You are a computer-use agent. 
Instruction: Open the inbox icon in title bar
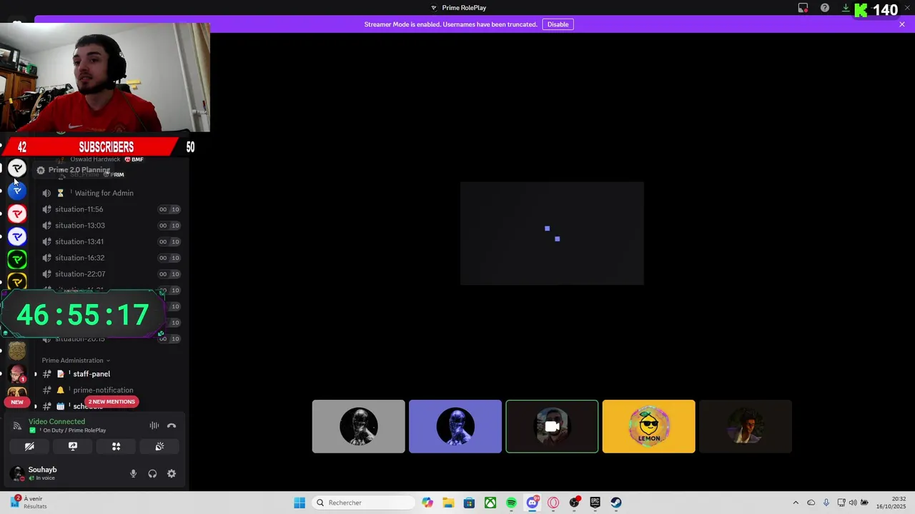pos(803,8)
